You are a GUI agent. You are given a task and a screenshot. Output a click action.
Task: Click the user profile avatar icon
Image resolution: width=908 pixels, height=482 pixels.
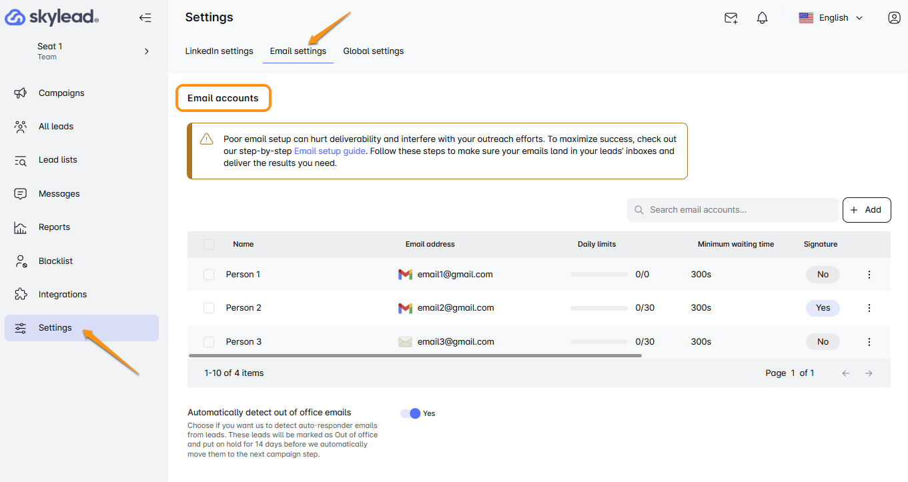(894, 18)
